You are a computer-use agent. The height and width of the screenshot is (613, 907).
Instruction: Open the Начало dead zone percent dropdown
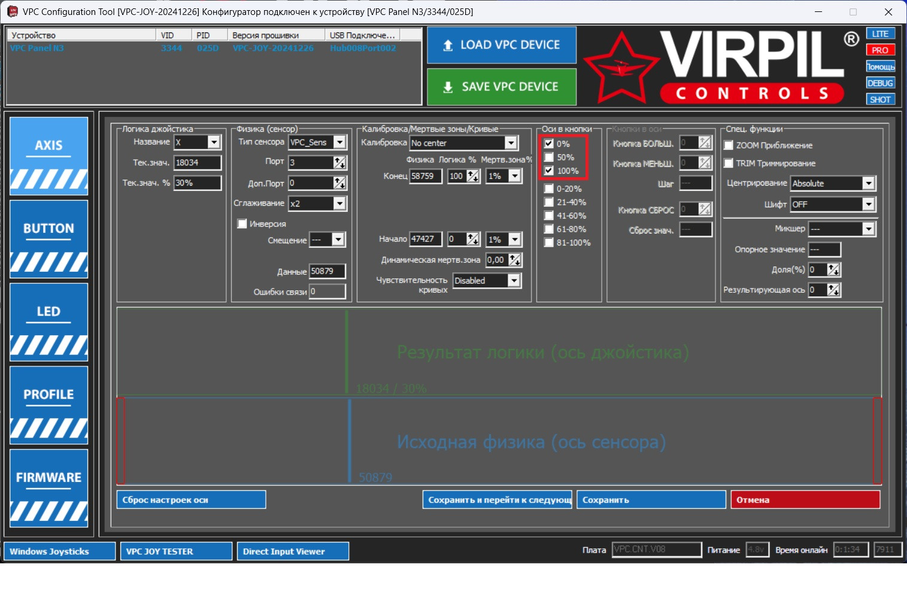[514, 239]
